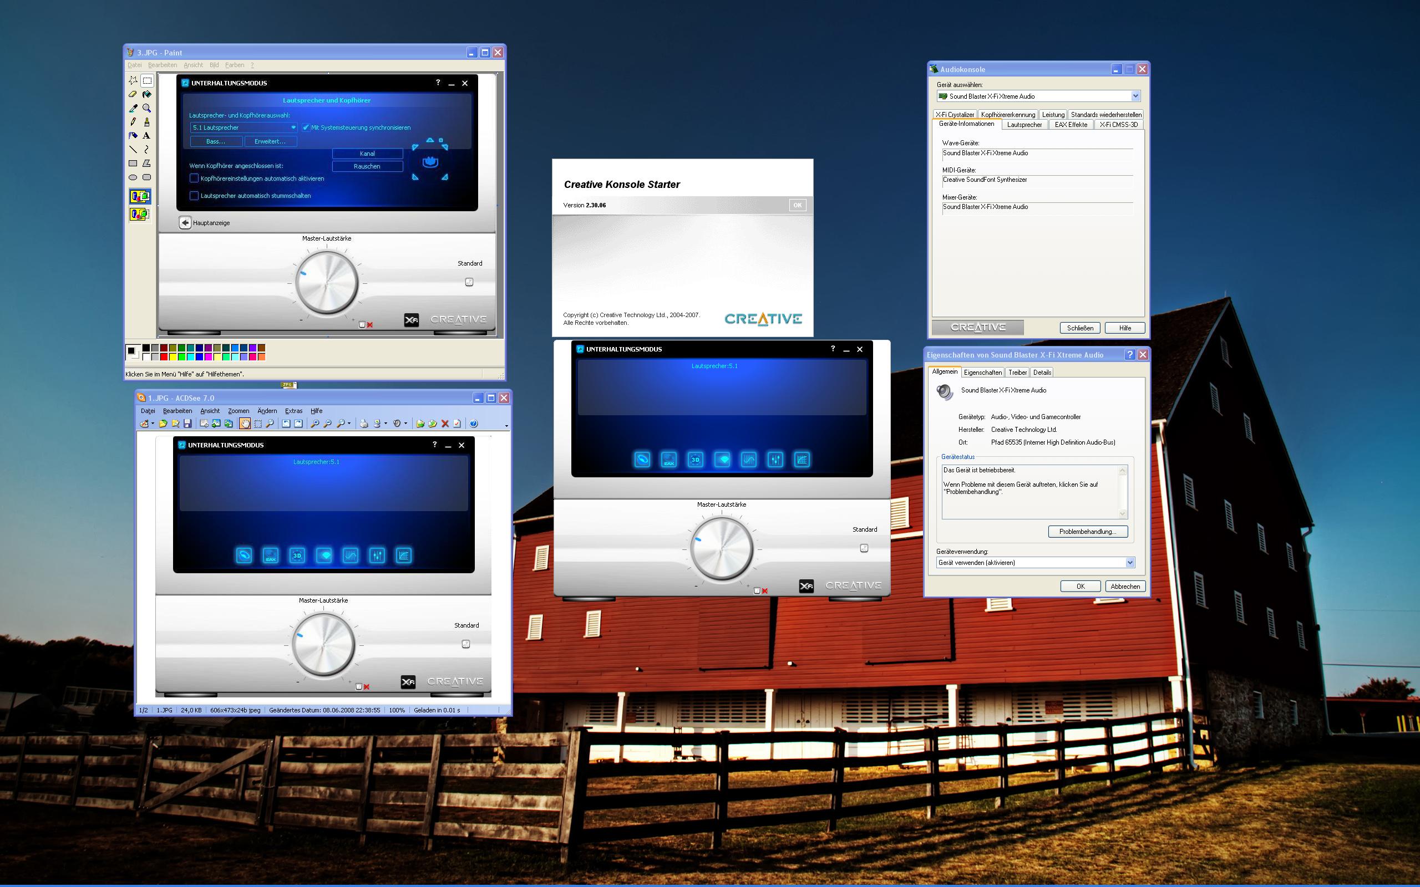The width and height of the screenshot is (1420, 887).
Task: Activate the hand scroll tool in ACDSee
Action: 245,424
